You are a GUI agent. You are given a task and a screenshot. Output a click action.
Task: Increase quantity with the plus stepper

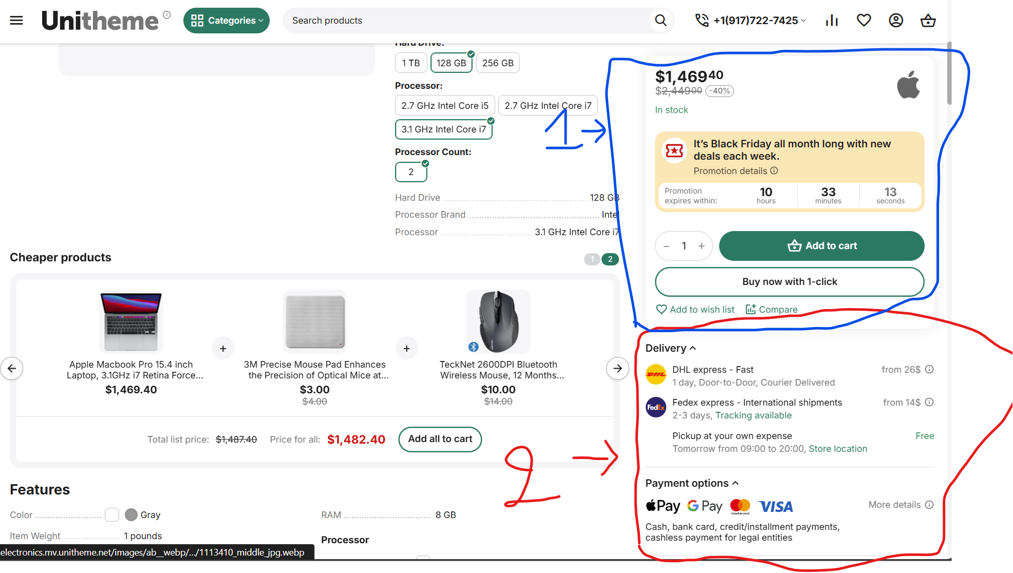(701, 246)
